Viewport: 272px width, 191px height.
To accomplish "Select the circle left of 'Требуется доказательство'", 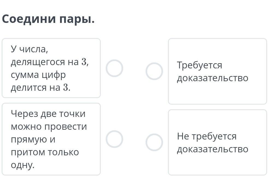I will click(154, 71).
